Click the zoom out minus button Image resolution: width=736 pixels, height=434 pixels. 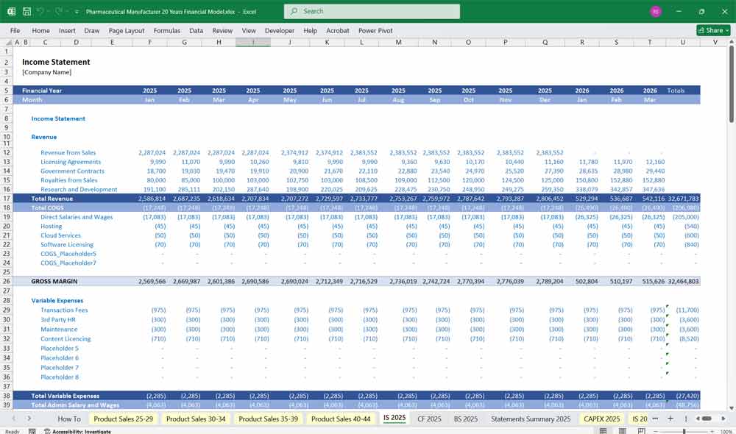pos(657,431)
